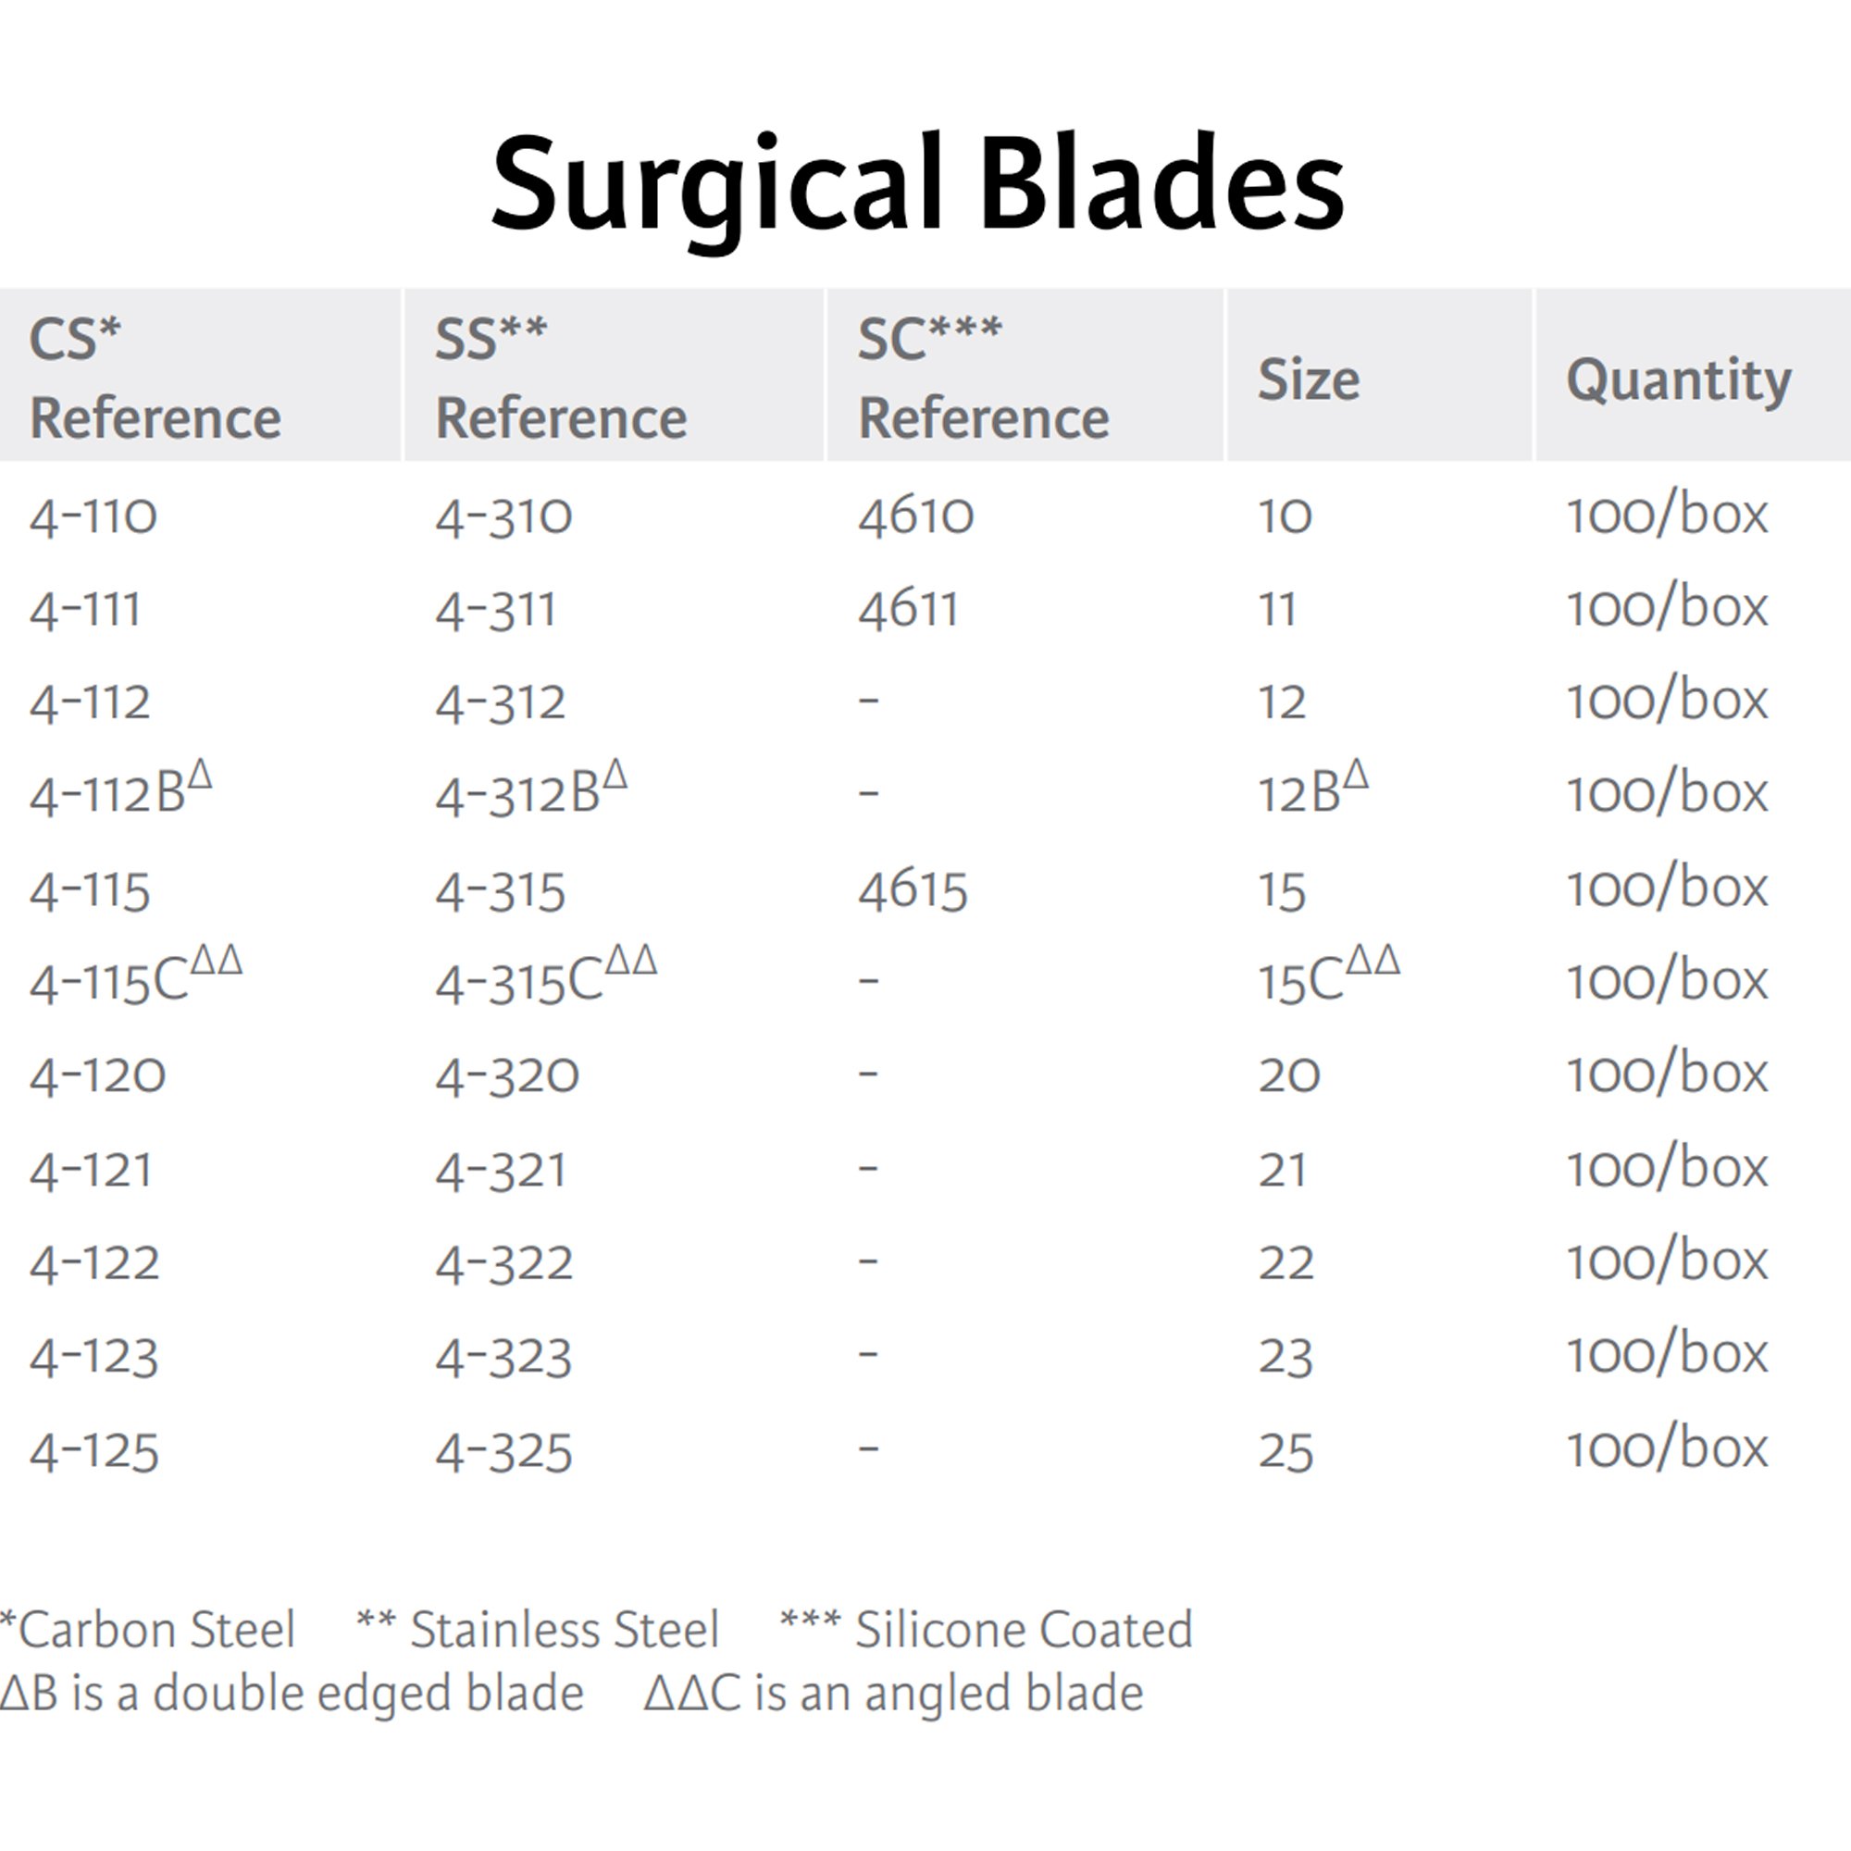Viewport: 1851px width, 1851px height.
Task: Select carbon steel reference 4-125
Action: [x=93, y=1451]
